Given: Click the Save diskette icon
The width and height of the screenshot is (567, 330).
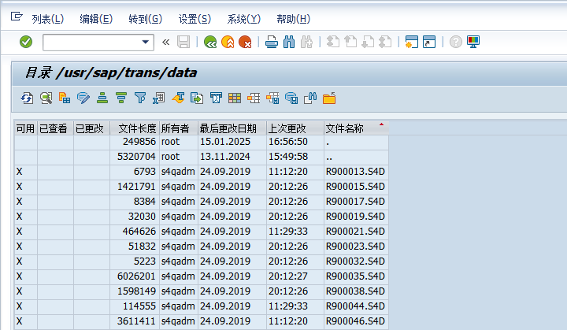Looking at the screenshot, I should (x=183, y=42).
